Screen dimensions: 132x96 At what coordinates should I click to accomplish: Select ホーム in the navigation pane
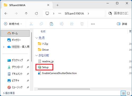coord(15,33)
